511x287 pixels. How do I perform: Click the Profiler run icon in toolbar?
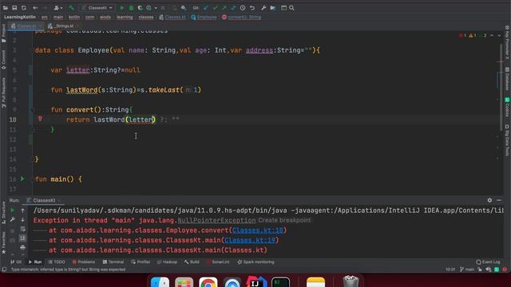149,8
